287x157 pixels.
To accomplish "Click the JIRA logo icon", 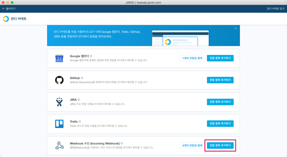I will (x=59, y=102).
